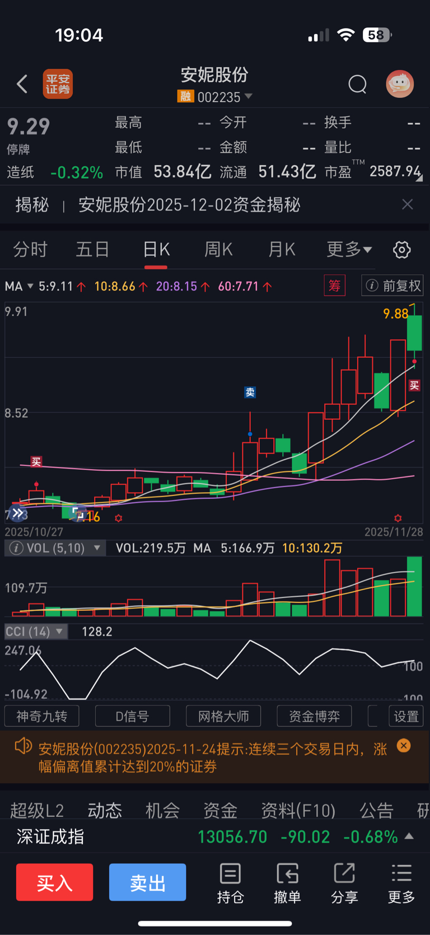Viewport: 430px width, 935px height.
Task: Open the 更多 menu icon at bottom
Action: click(x=401, y=883)
